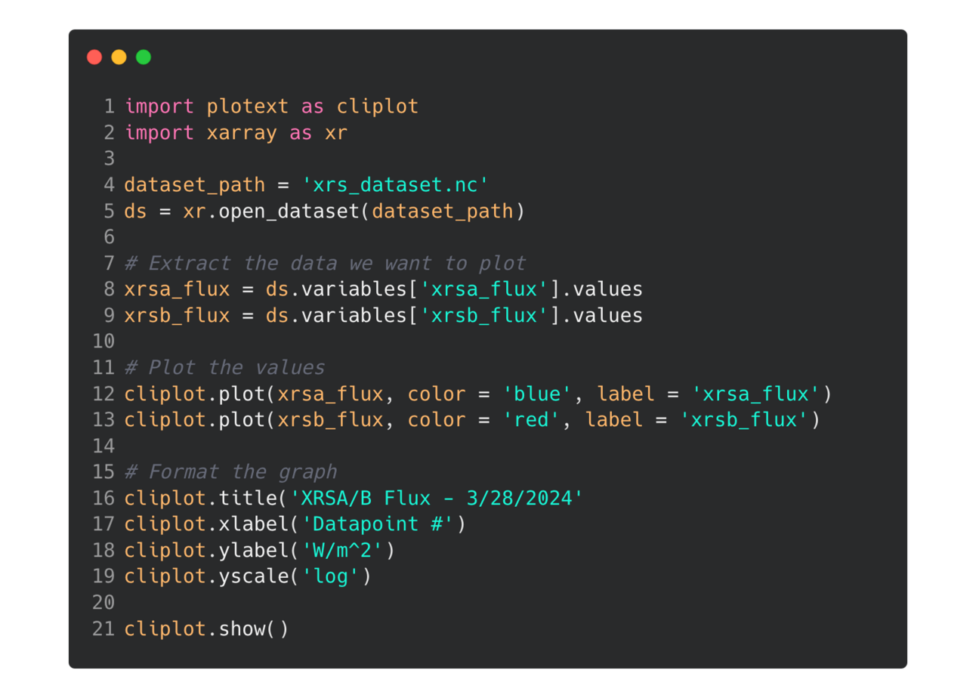Click the 'red' color string
The image size is (976, 698).
[531, 419]
